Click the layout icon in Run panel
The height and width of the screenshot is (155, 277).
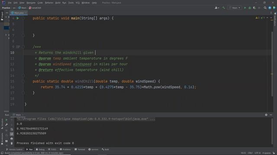pyautogui.click(x=6, y=141)
